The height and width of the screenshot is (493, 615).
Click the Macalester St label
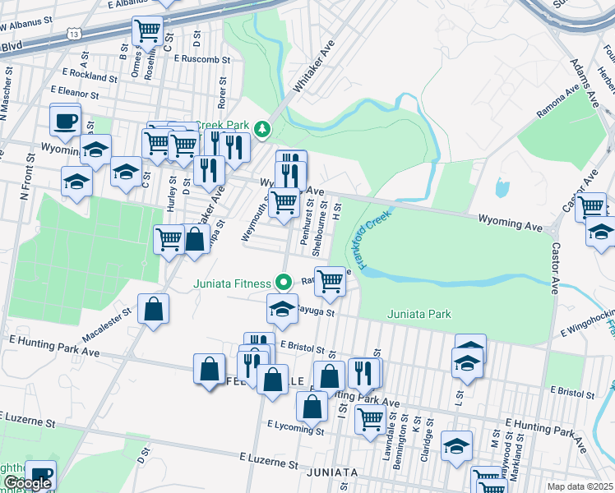click(107, 325)
